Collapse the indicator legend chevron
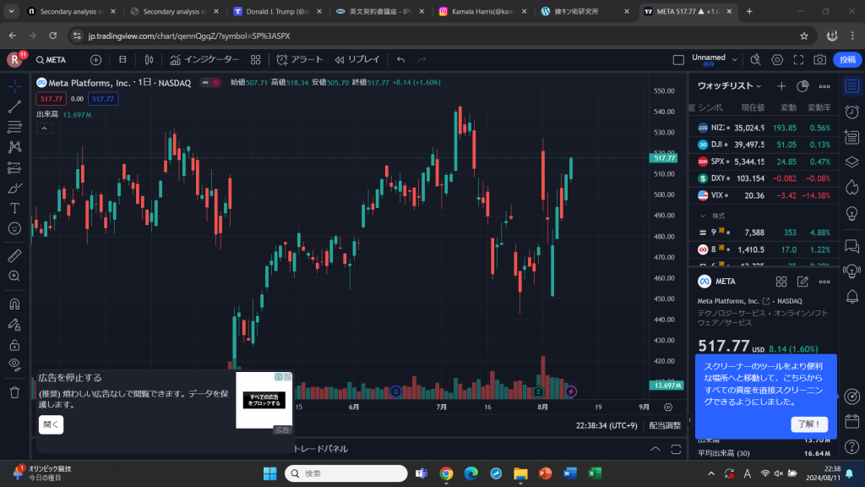Viewport: 865px width, 487px height. (45, 129)
